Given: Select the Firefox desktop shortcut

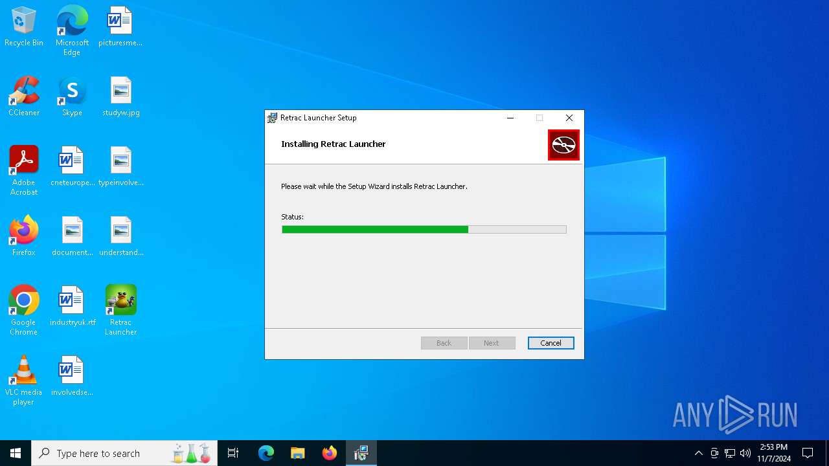Looking at the screenshot, I should tap(24, 237).
